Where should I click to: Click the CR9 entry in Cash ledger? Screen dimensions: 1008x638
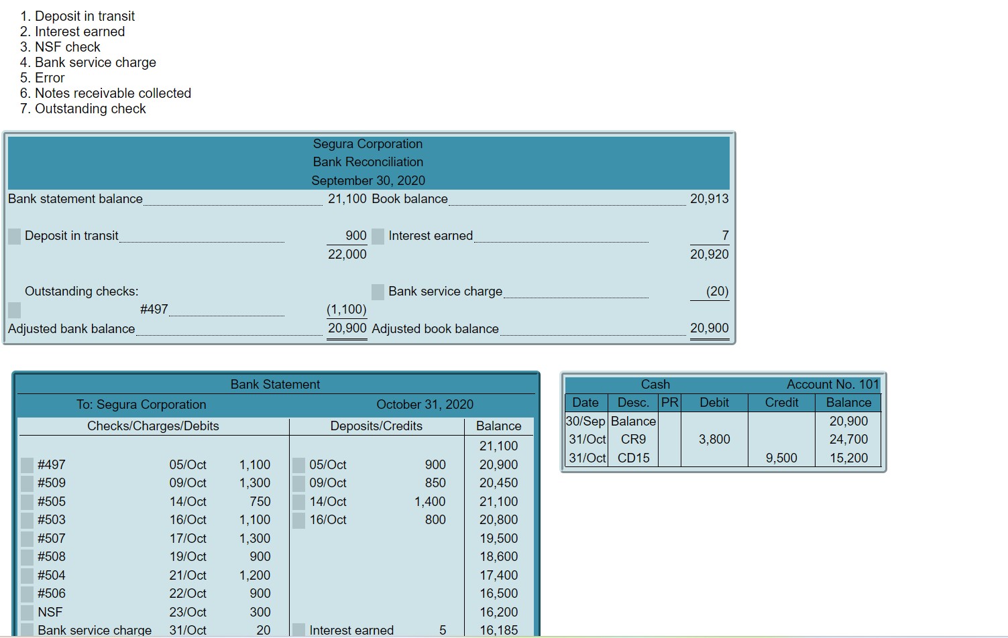(633, 440)
